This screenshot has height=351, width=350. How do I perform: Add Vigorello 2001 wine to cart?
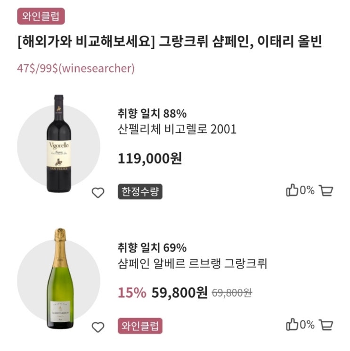326,191
